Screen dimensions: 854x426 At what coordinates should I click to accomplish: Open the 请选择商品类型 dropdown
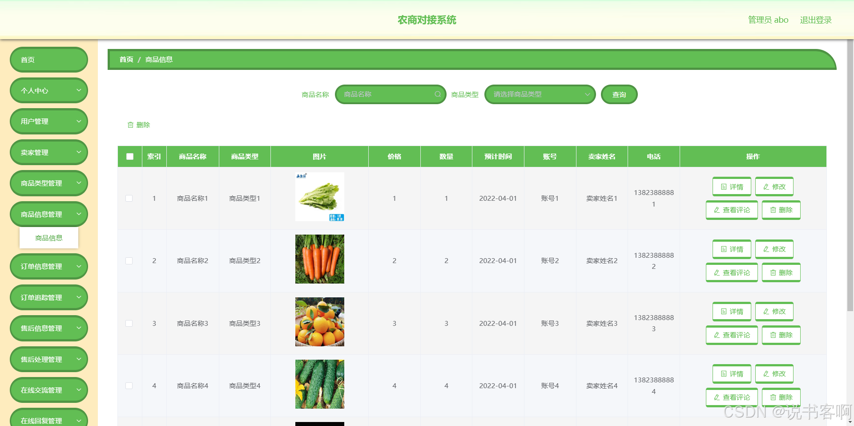coord(540,94)
